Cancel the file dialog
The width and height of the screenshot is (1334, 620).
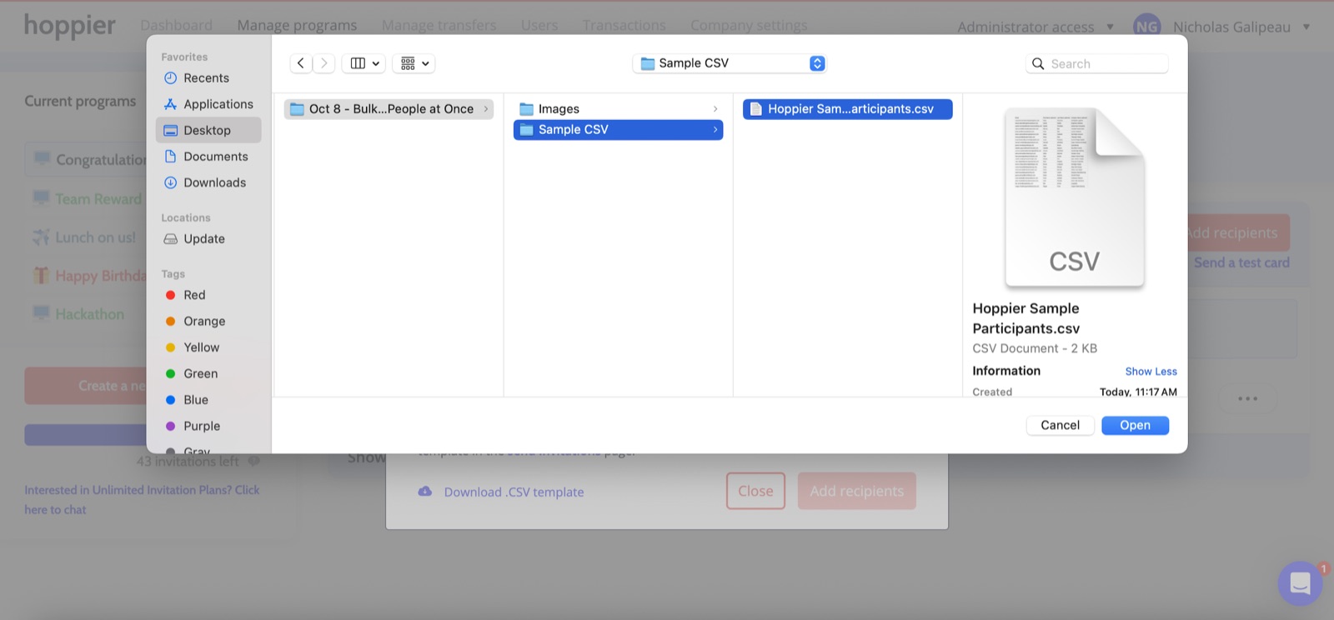[1060, 425]
